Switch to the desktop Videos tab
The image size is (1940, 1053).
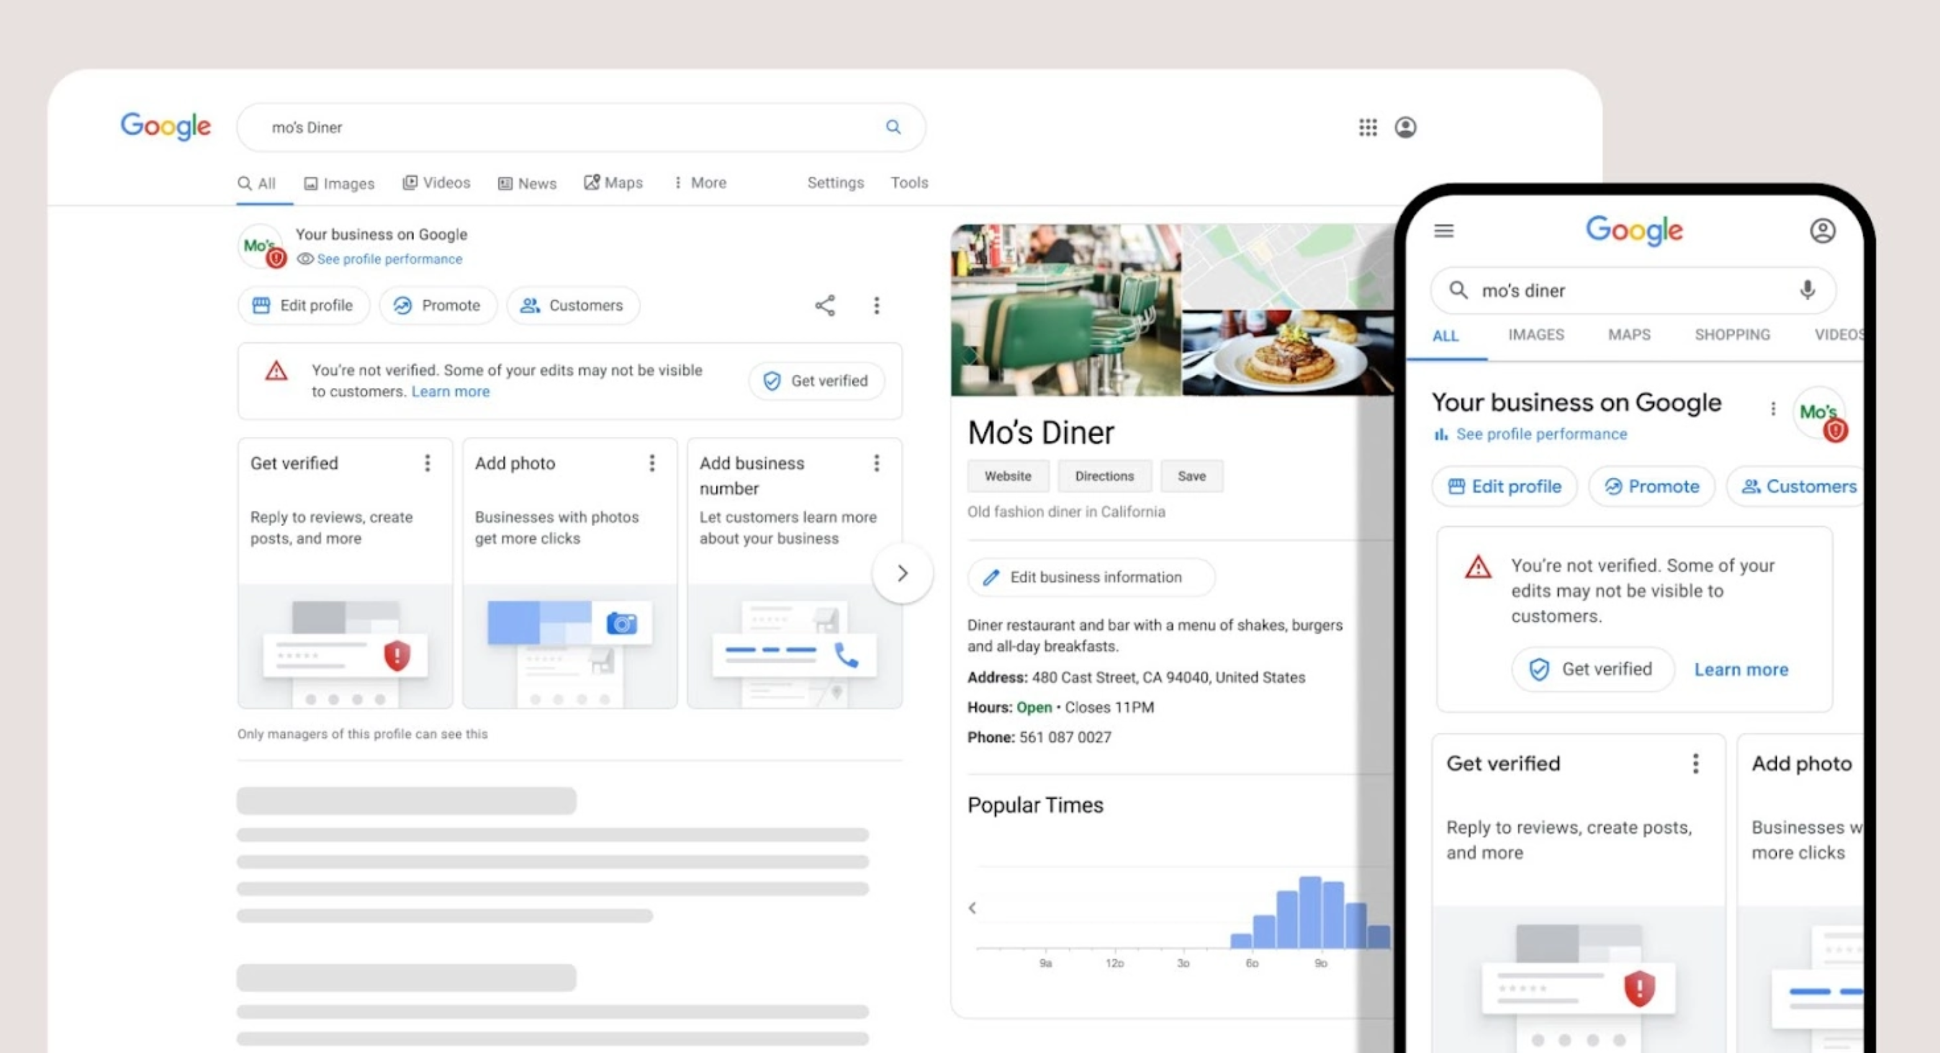(x=436, y=182)
